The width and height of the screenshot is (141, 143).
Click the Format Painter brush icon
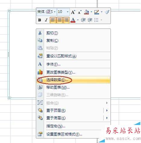click(107, 12)
